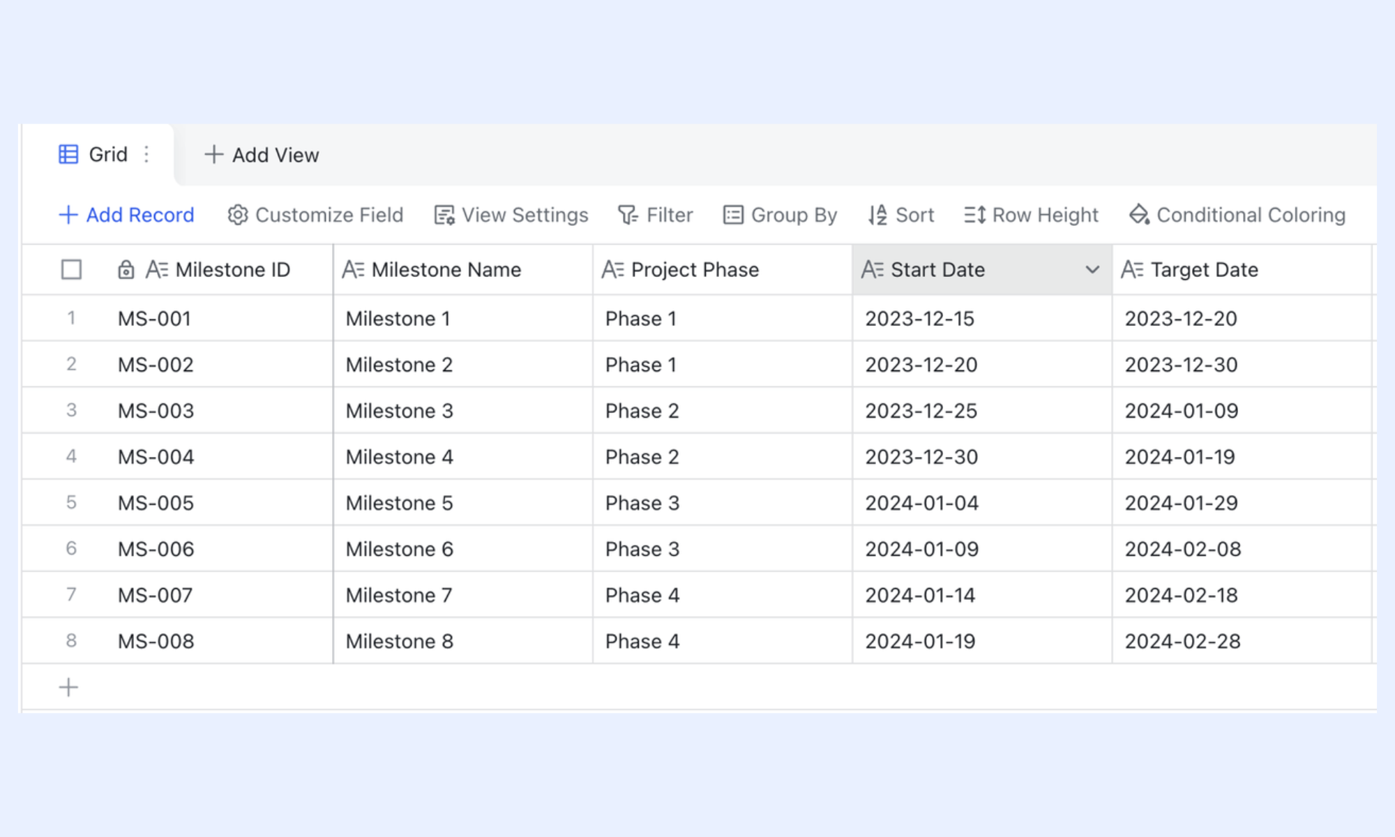
Task: Click the Milestone 5 cell
Action: [463, 502]
